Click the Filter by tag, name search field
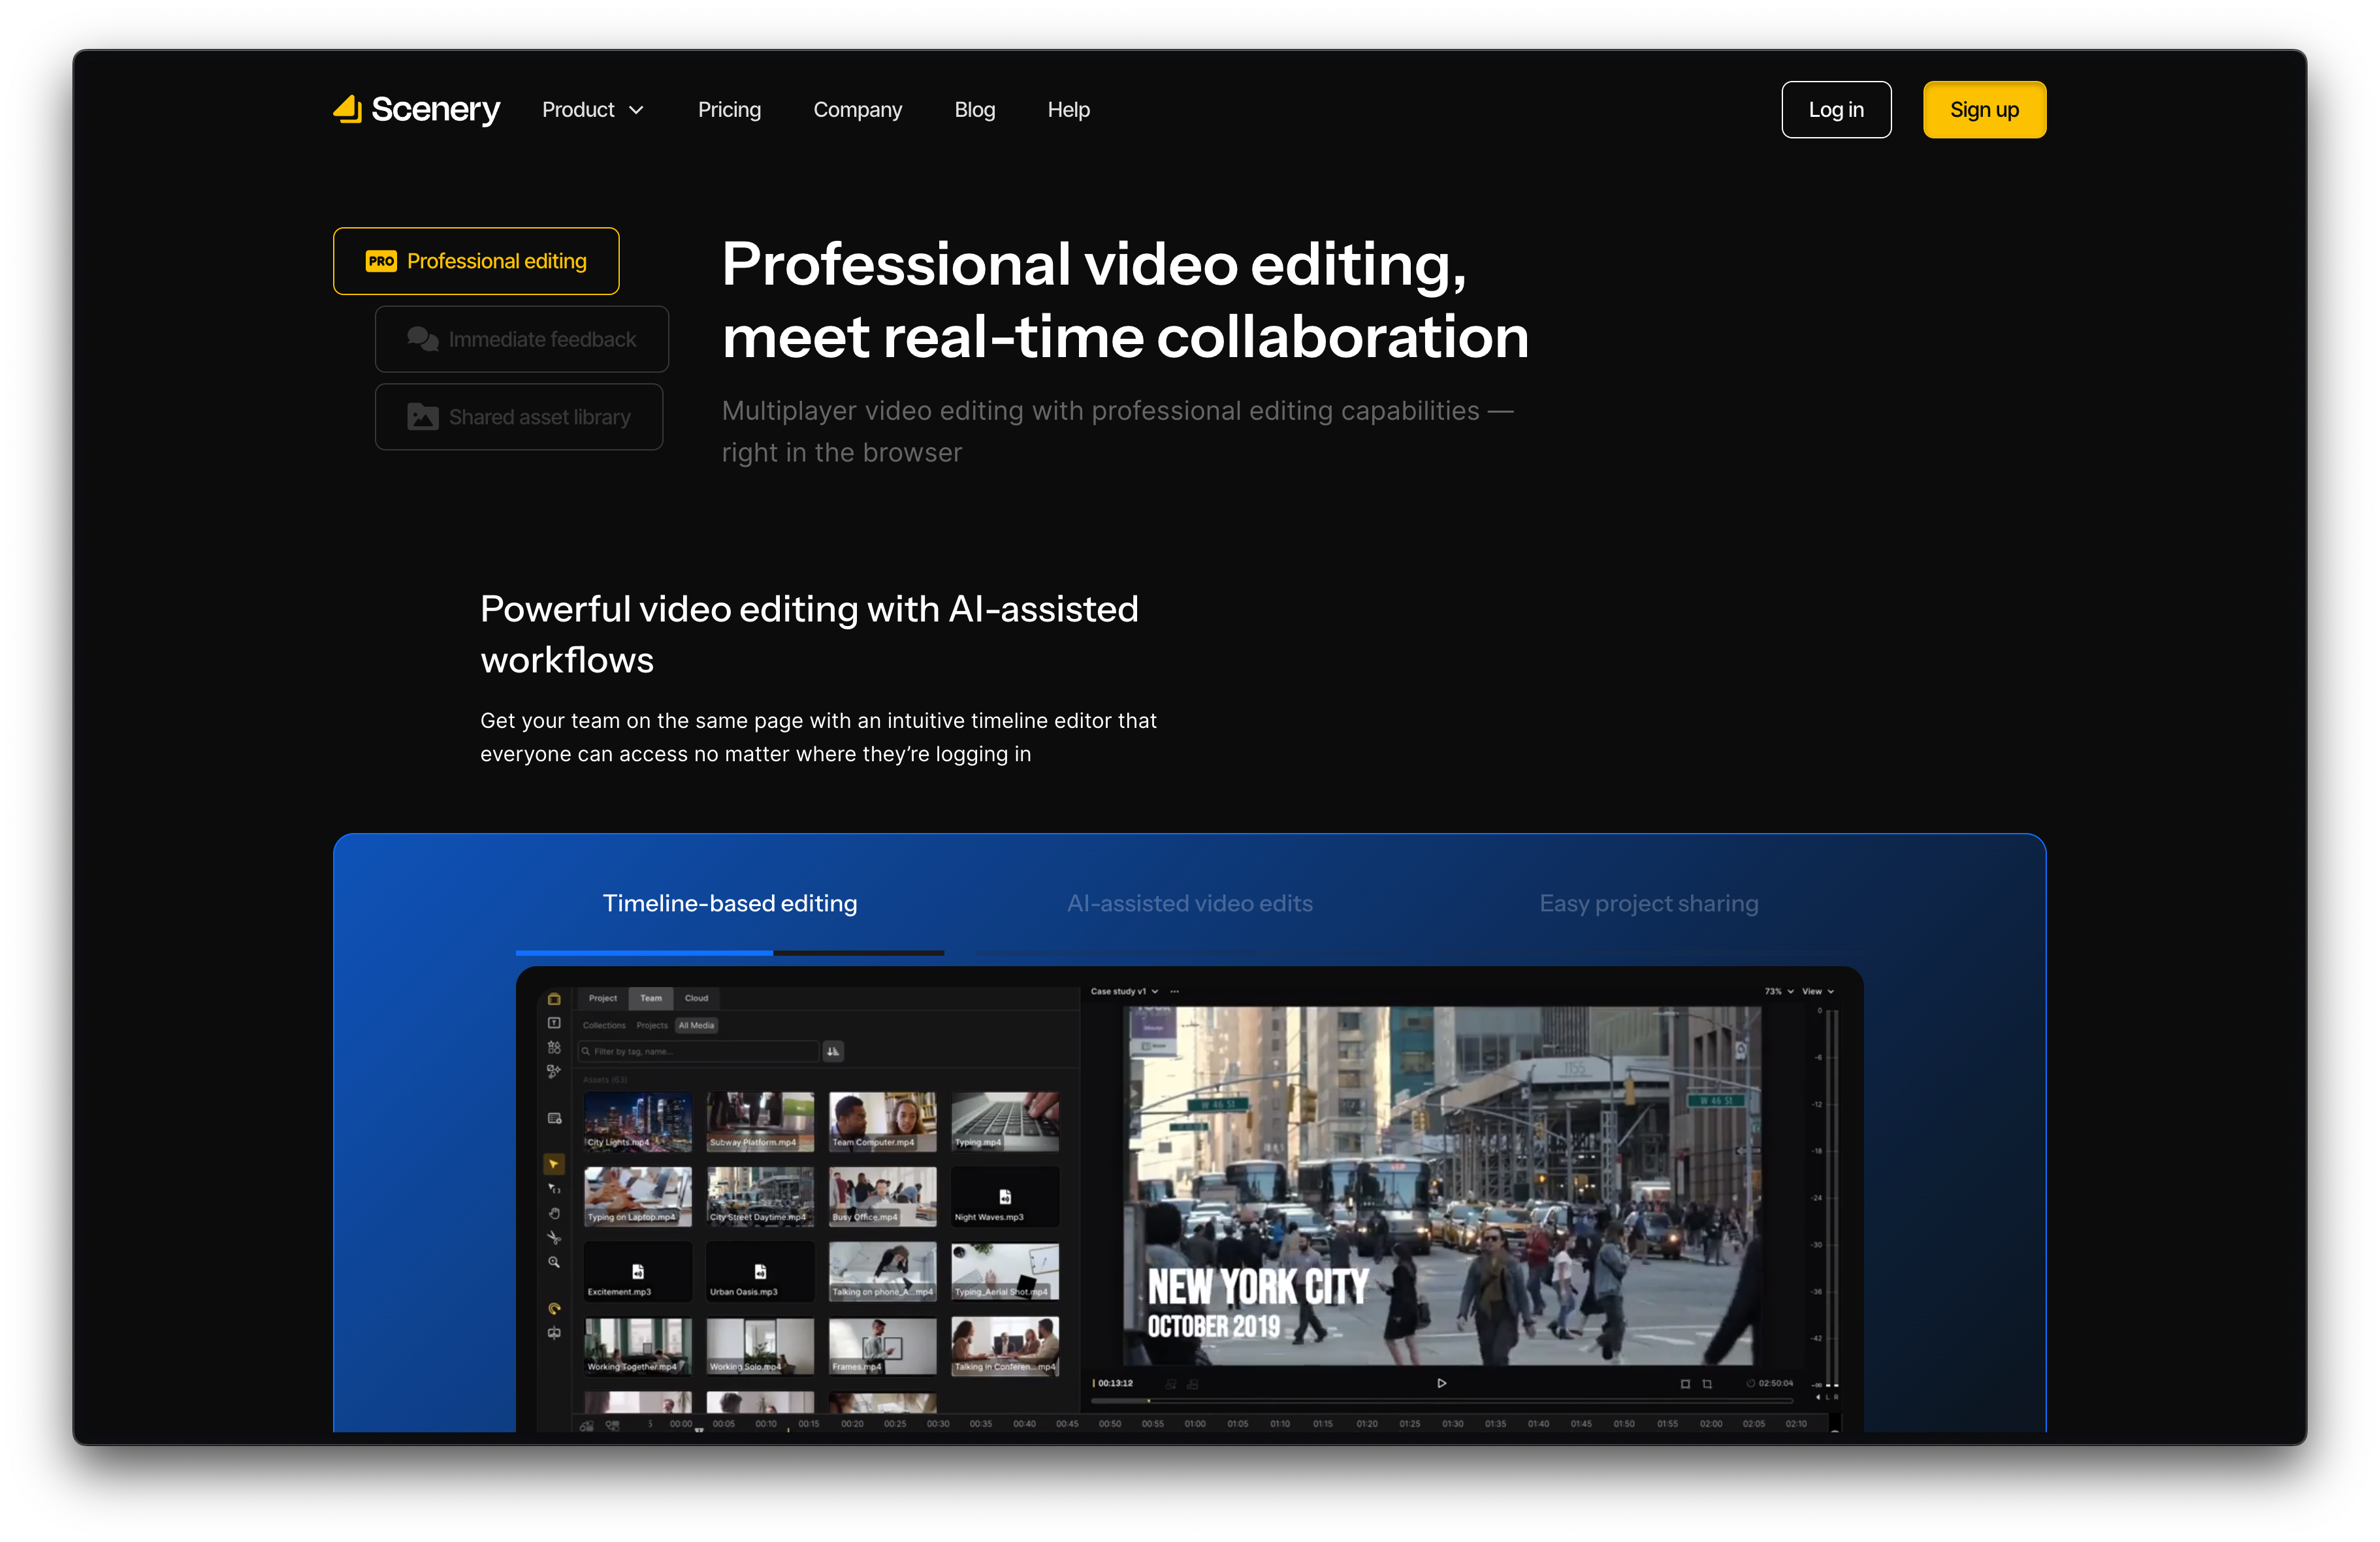This screenshot has height=1542, width=2380. click(x=698, y=1051)
